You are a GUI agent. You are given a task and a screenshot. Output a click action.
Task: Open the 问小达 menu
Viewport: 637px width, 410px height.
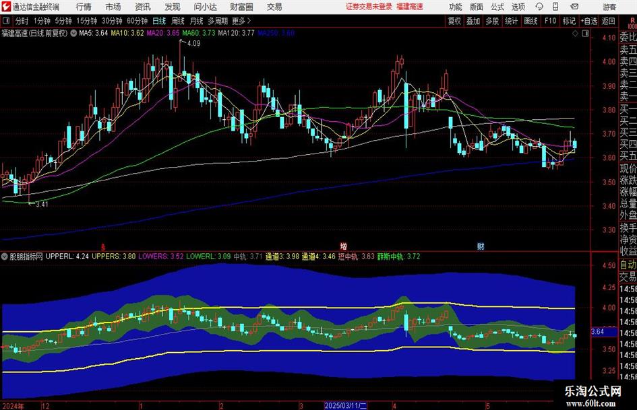point(205,7)
